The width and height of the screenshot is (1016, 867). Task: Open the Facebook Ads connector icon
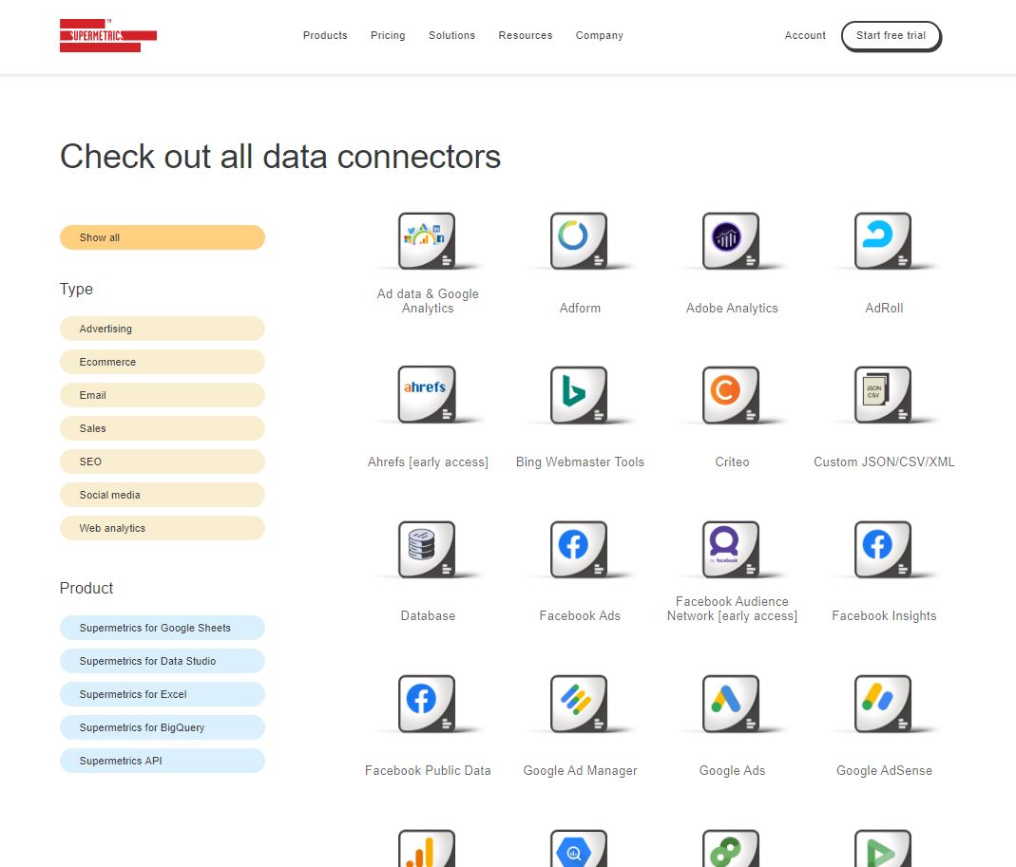pos(579,549)
